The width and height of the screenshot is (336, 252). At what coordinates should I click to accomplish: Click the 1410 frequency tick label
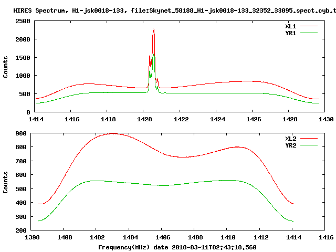228,237
